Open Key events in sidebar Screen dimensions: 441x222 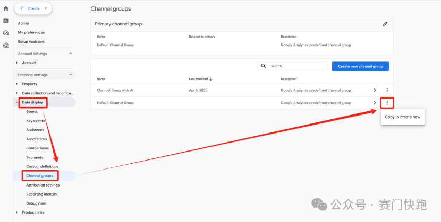[35, 121]
